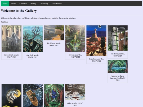View the Grim snowy painting thumbnail
Screen dimensions: 143x107
tap(75, 92)
